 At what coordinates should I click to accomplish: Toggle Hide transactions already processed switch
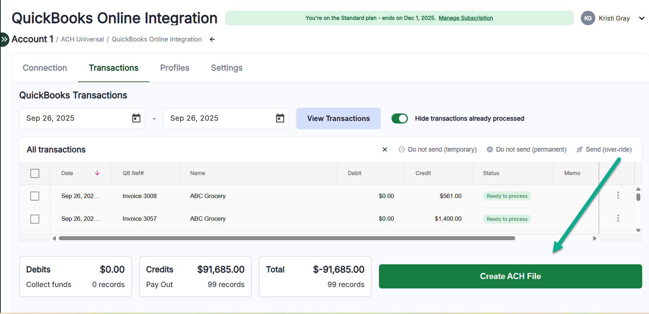click(x=399, y=118)
